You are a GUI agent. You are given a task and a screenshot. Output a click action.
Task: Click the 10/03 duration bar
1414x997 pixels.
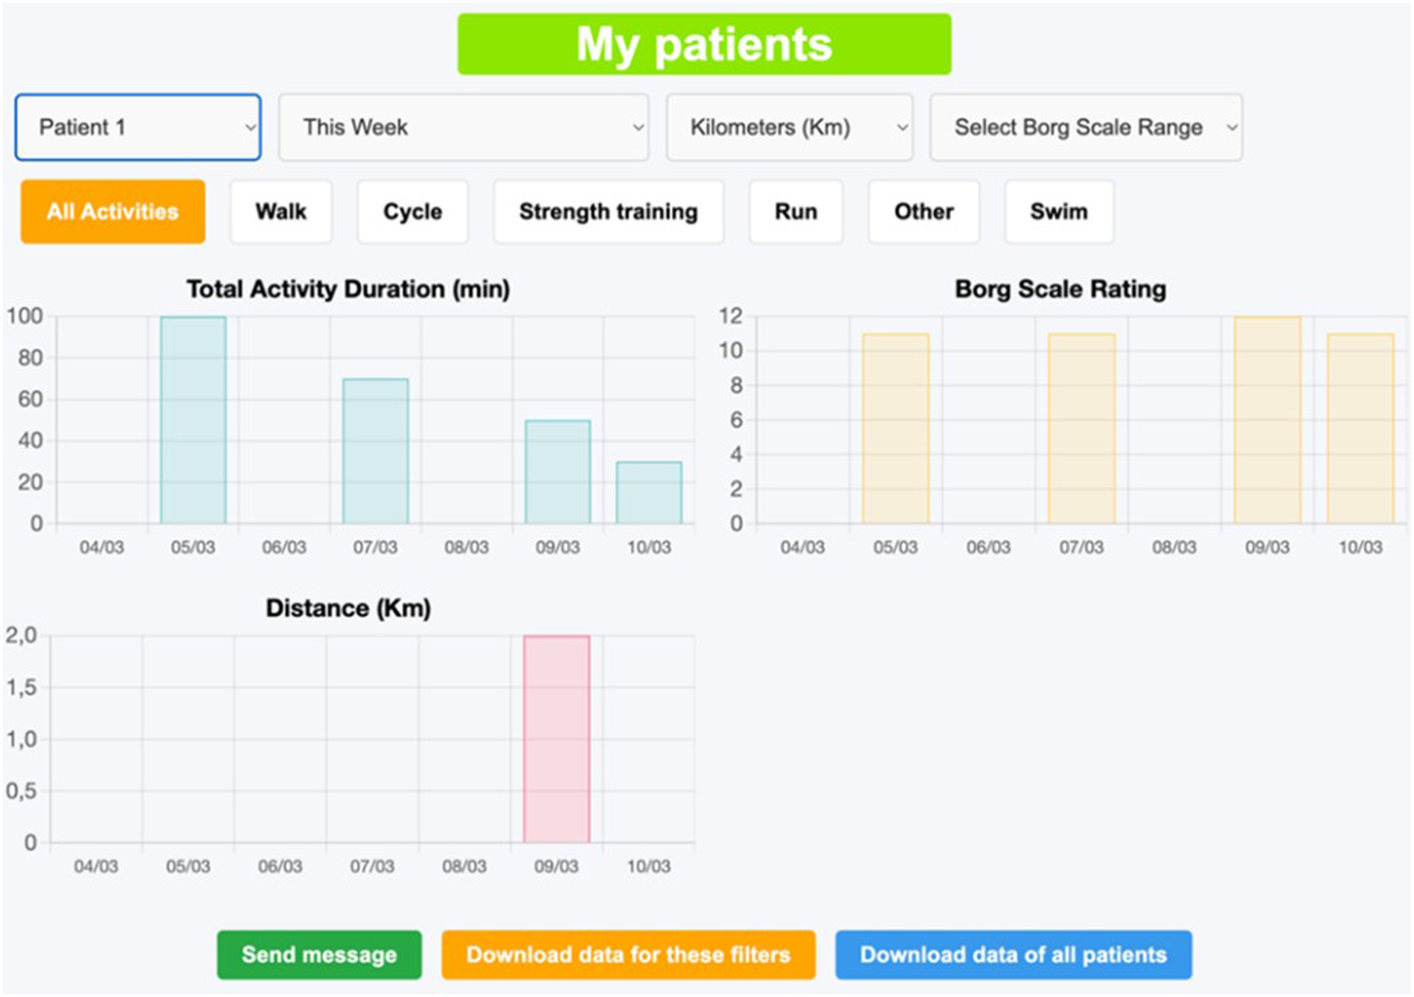coord(648,491)
